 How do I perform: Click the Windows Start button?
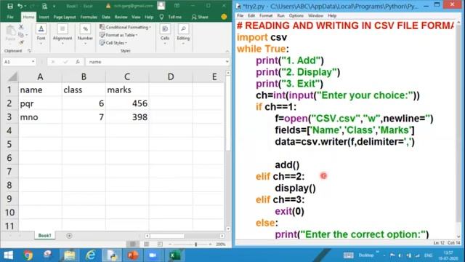(x=8, y=255)
